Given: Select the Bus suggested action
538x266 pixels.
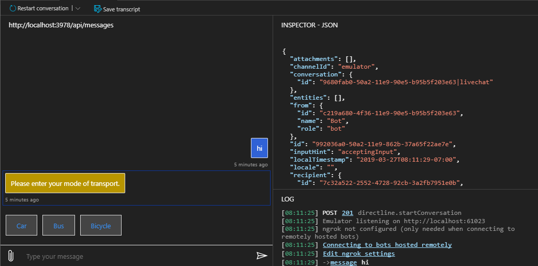Looking at the screenshot, I should pos(58,226).
